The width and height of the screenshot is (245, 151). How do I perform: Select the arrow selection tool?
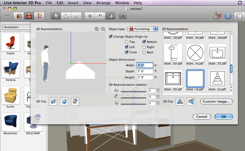56,16
